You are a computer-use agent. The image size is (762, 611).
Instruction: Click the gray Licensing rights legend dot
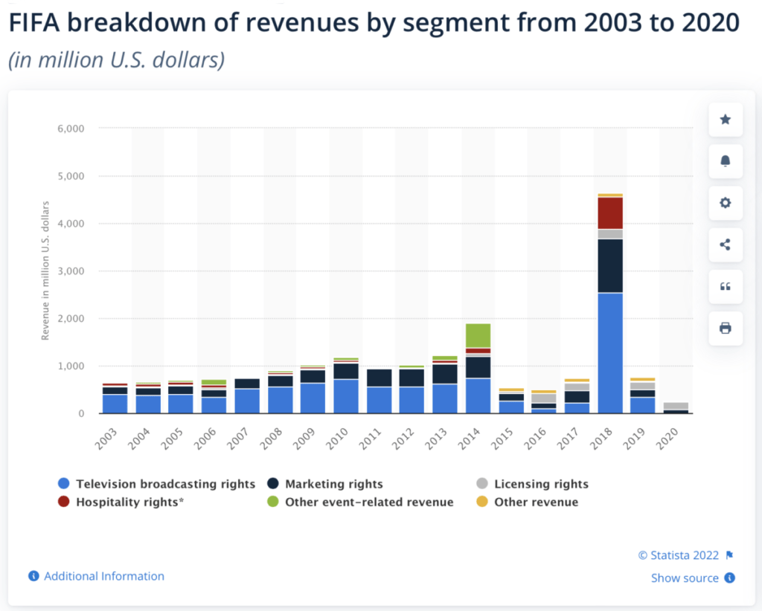tap(482, 483)
